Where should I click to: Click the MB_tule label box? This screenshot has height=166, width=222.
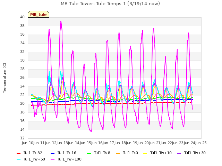click(x=39, y=14)
